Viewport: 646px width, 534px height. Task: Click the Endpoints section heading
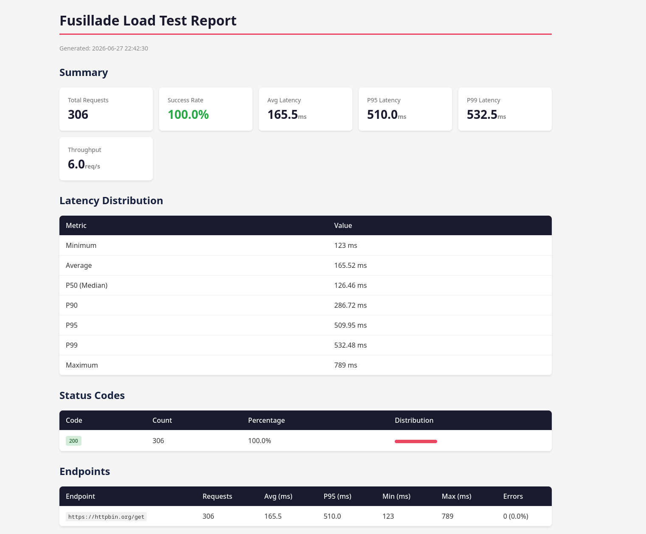[84, 472]
